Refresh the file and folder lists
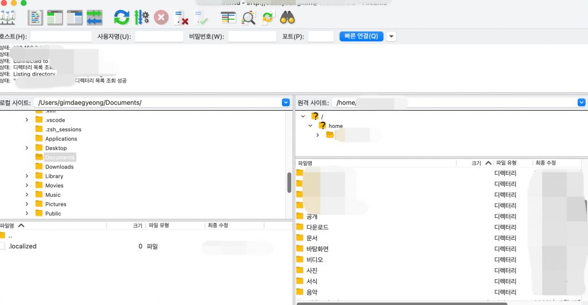 coord(121,17)
